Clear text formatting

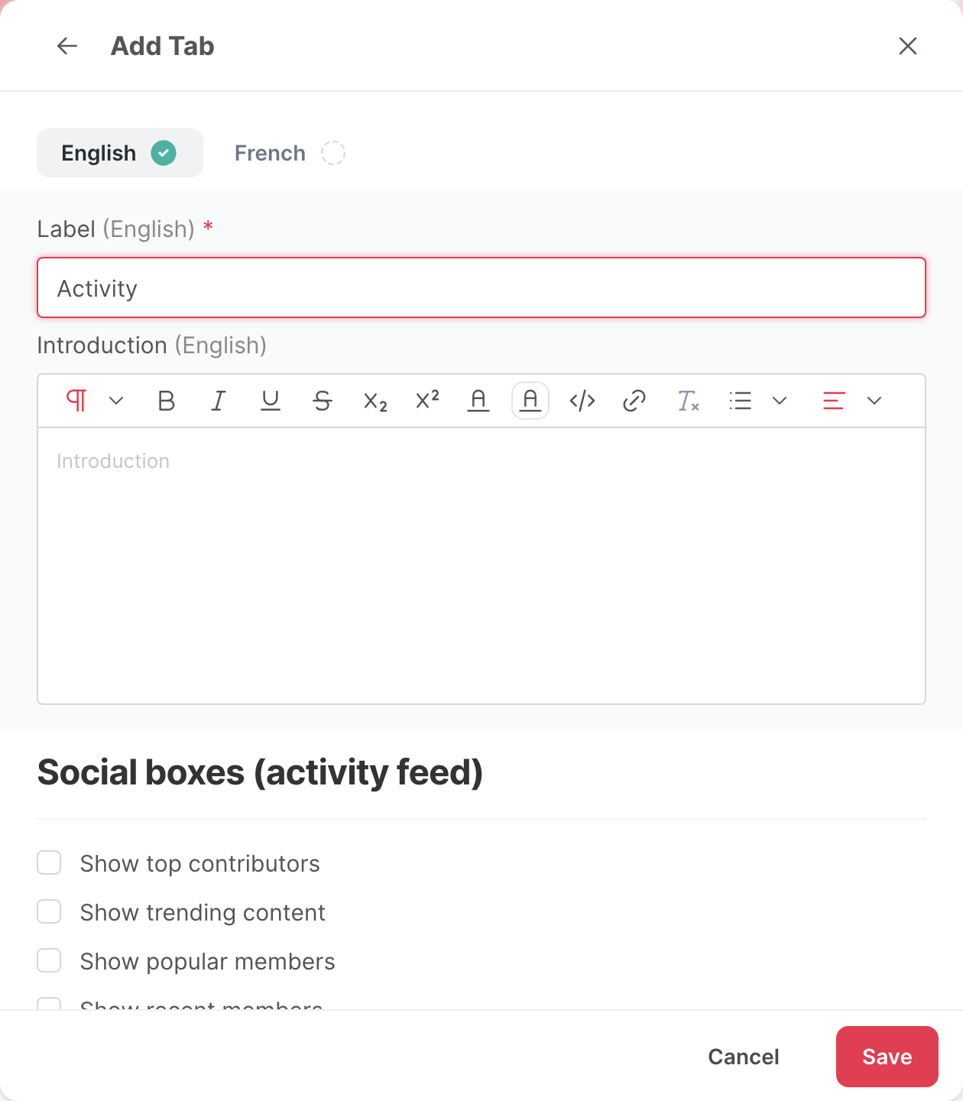tap(688, 401)
